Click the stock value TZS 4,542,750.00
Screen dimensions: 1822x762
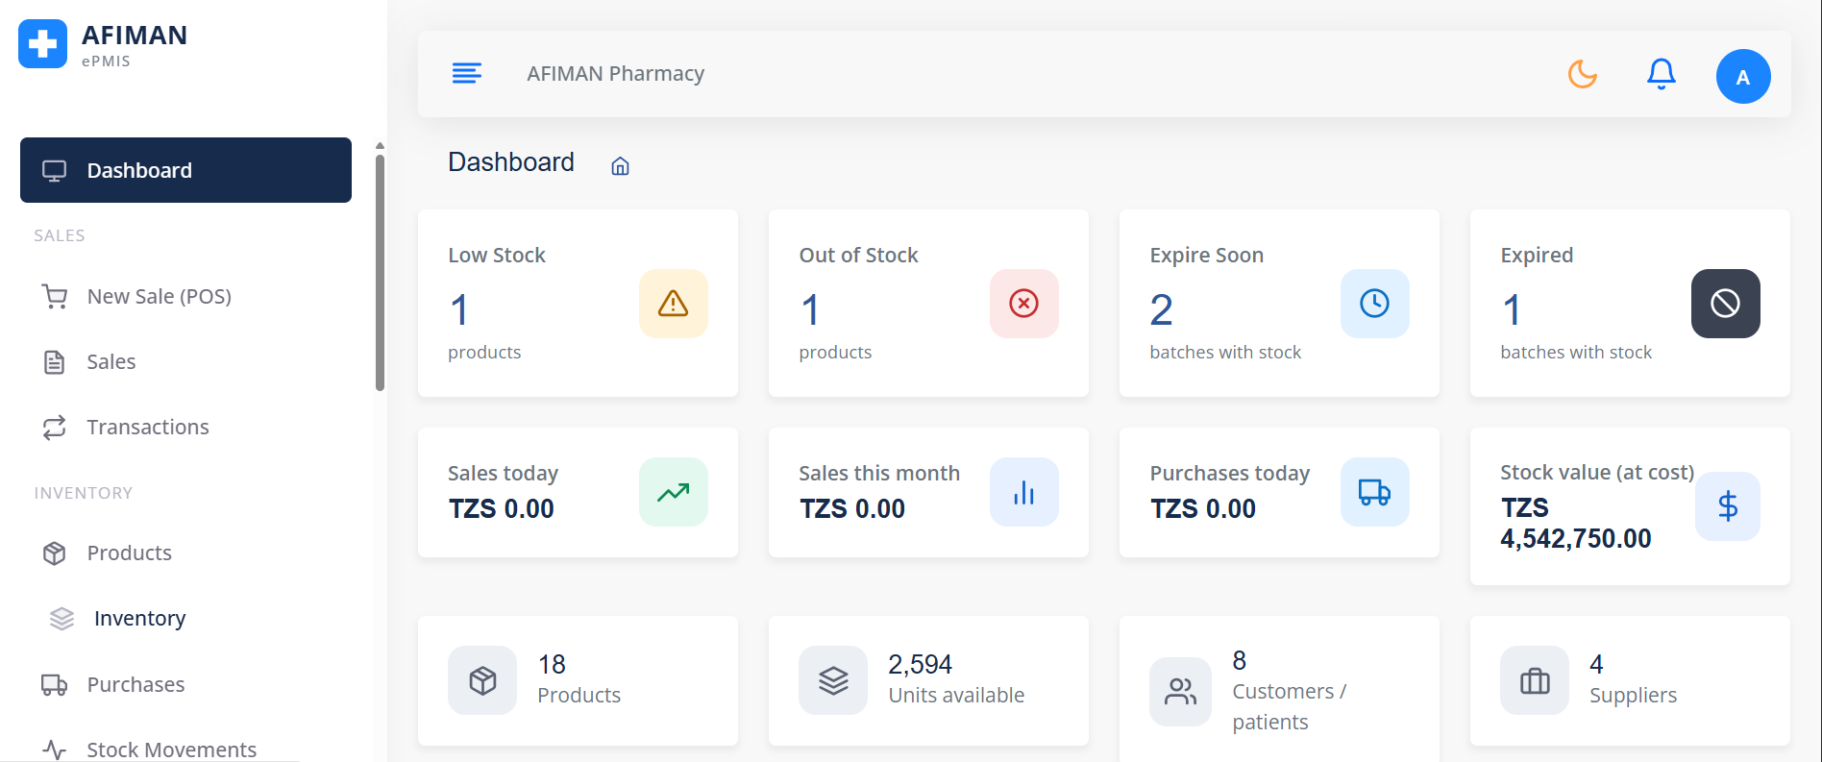(1576, 523)
